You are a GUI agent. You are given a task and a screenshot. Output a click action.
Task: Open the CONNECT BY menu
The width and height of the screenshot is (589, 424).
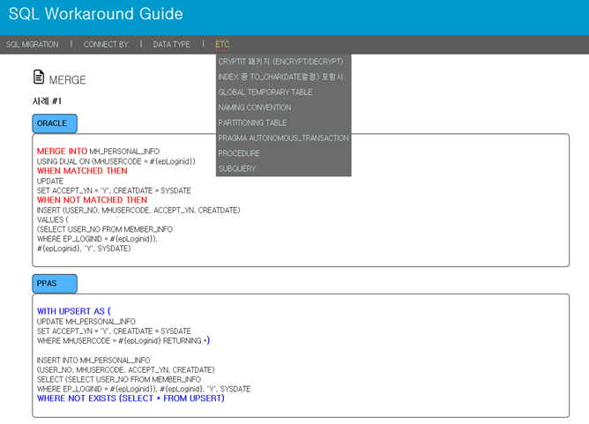(106, 44)
